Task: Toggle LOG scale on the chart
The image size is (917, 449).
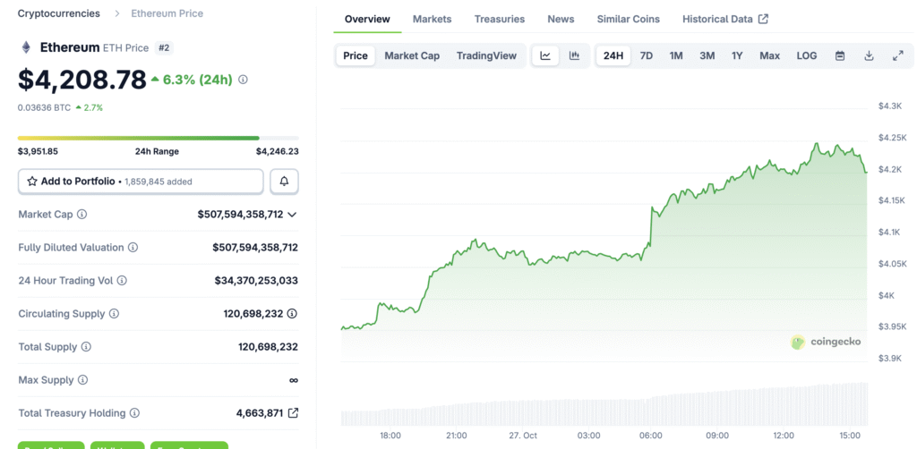Action: coord(806,55)
